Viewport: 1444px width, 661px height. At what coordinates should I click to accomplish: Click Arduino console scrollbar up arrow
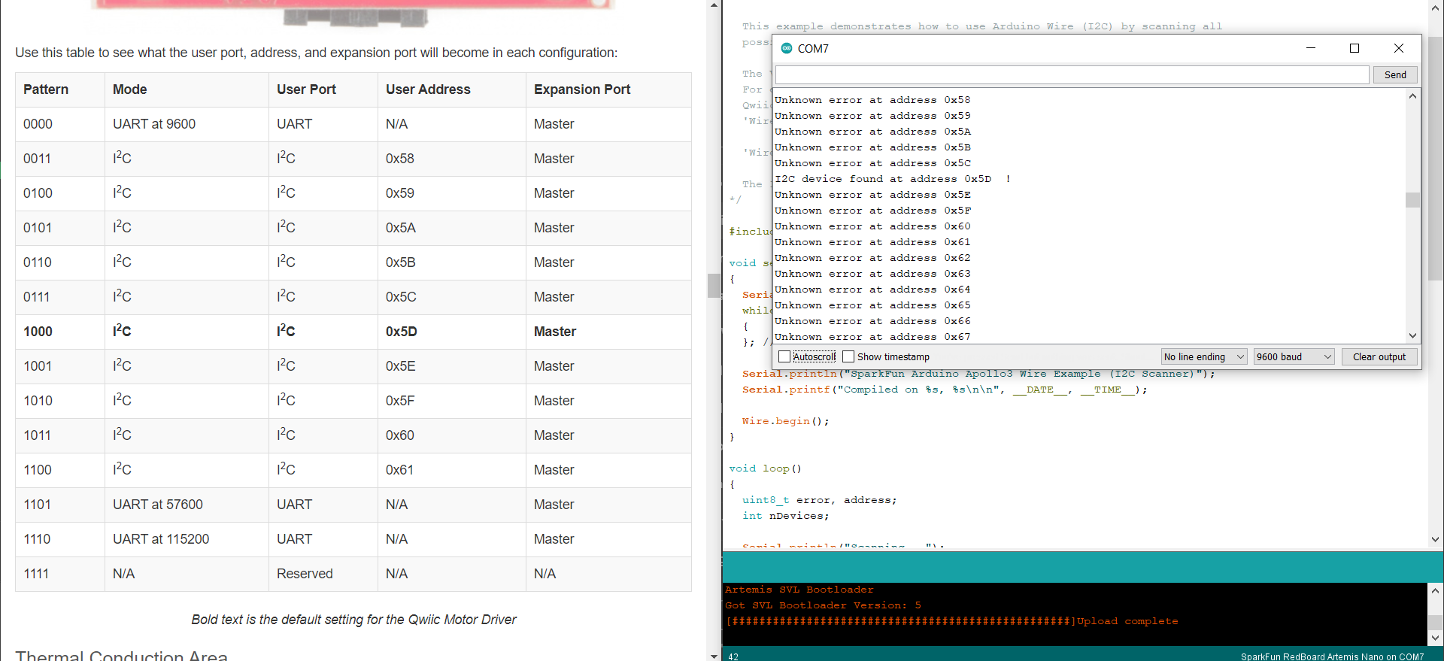click(x=1435, y=590)
